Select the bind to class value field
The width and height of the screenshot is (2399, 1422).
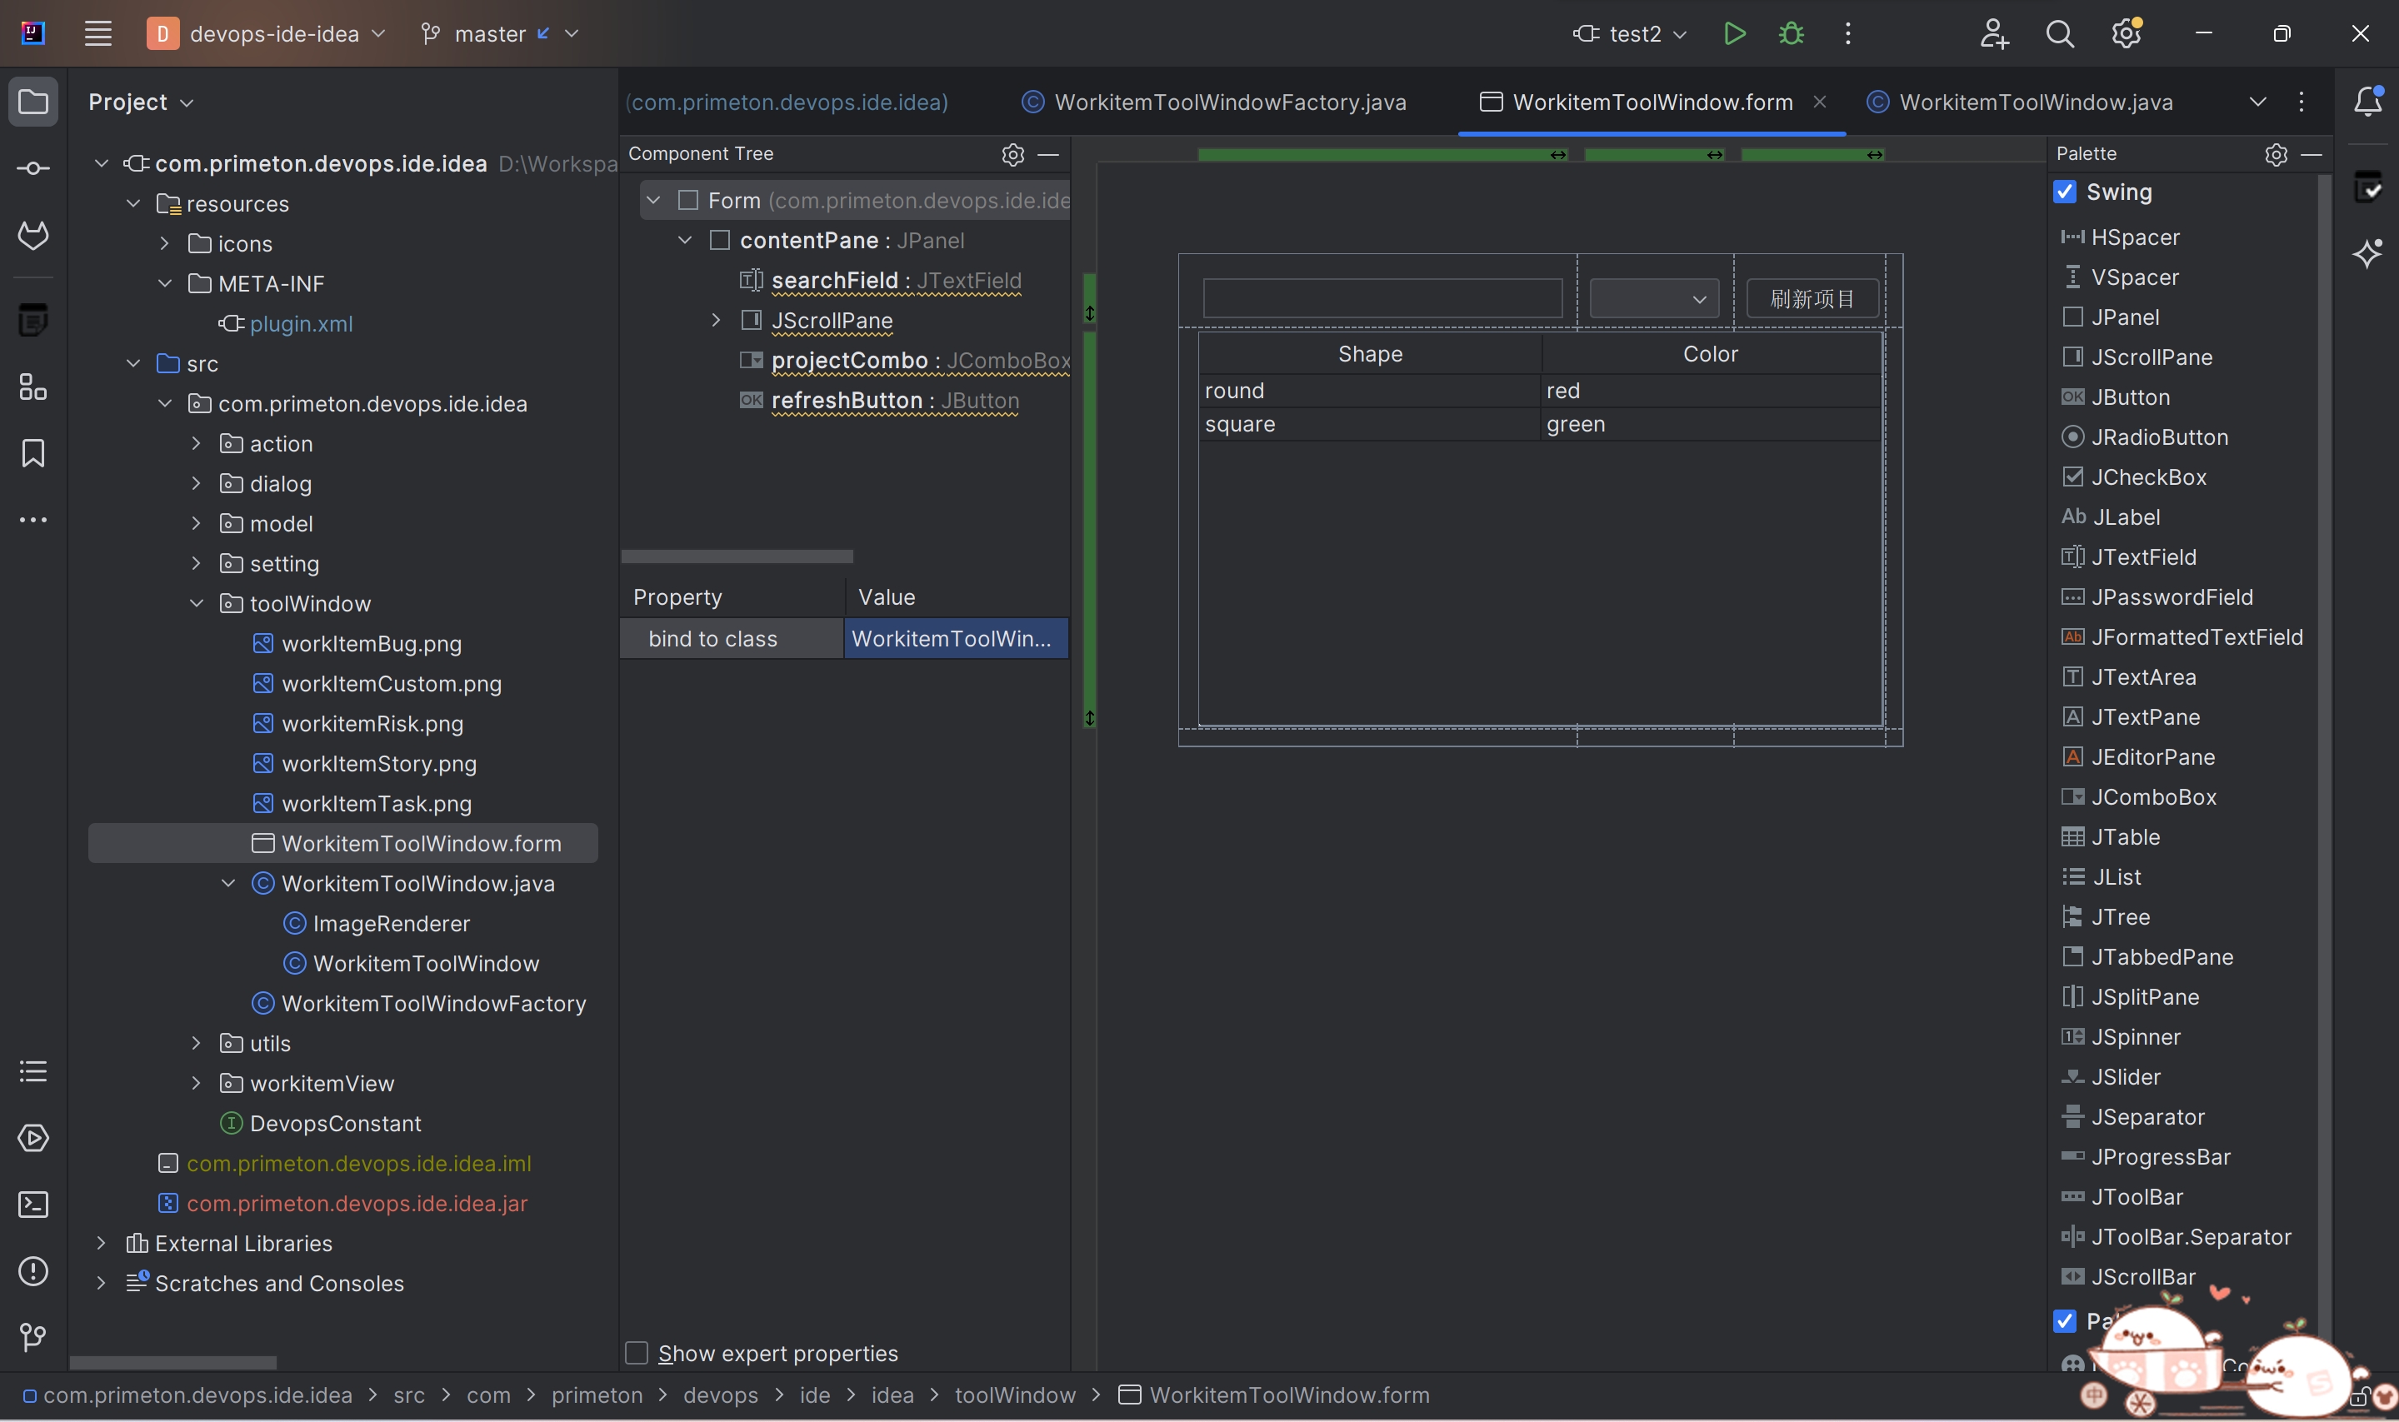click(956, 637)
